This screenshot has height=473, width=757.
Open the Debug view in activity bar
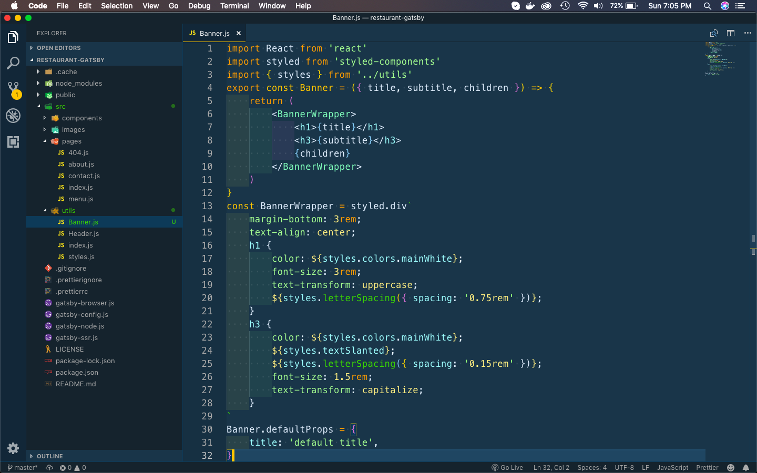click(13, 116)
